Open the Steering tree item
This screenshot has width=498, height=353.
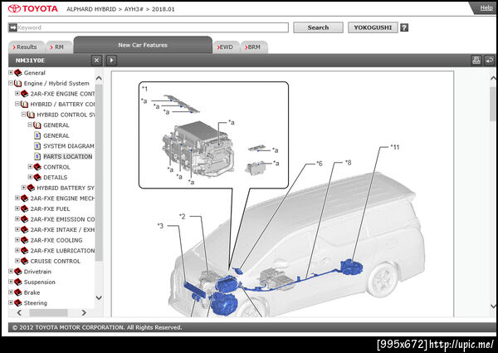coord(35,303)
